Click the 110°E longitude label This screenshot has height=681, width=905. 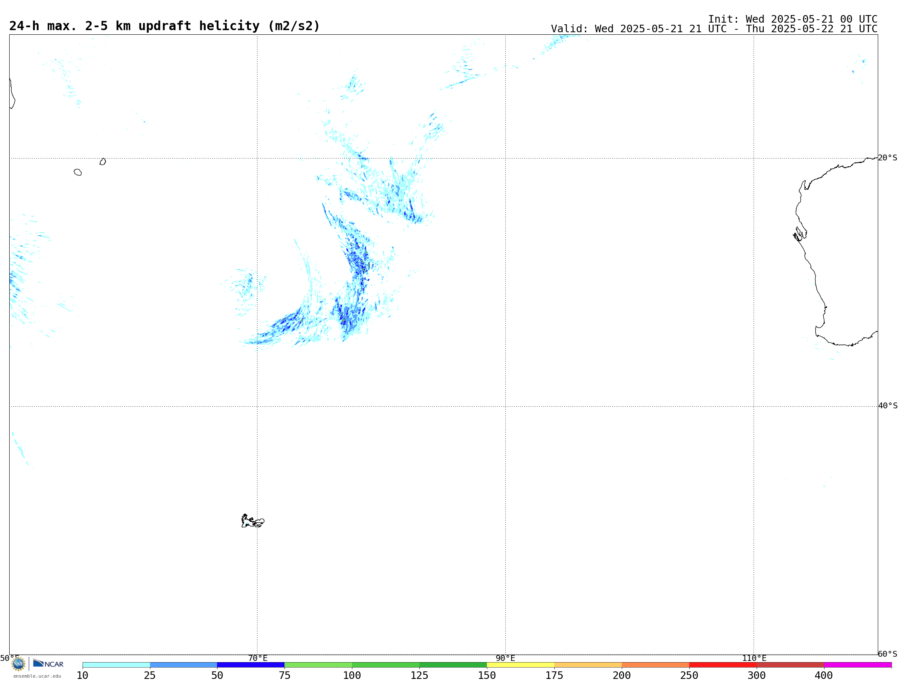click(x=754, y=658)
